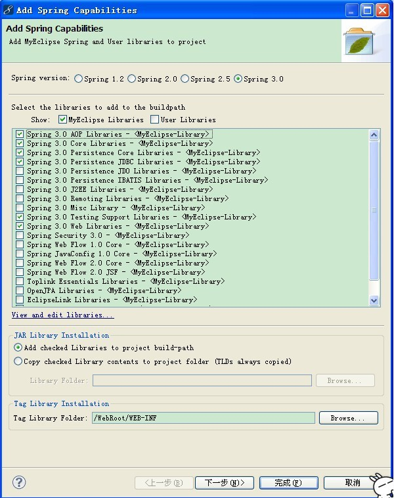Check Spring 3.0 Misc Library

(20, 208)
